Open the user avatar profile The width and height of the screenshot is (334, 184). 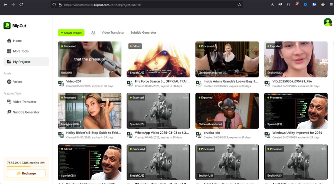328,22
